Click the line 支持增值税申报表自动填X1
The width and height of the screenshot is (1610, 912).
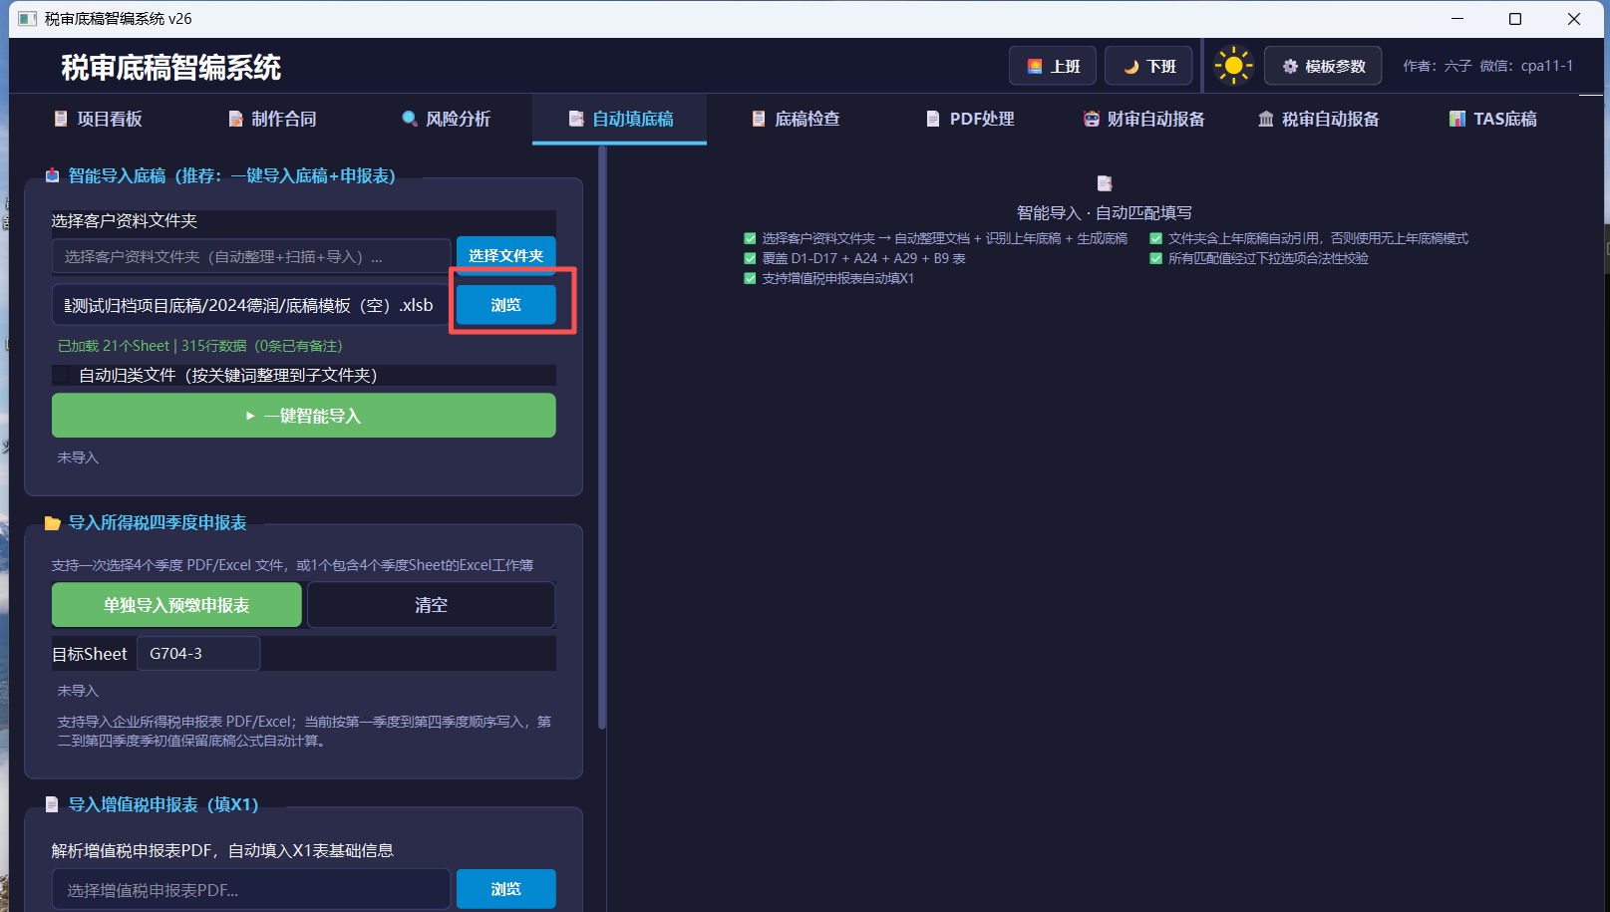click(x=837, y=278)
